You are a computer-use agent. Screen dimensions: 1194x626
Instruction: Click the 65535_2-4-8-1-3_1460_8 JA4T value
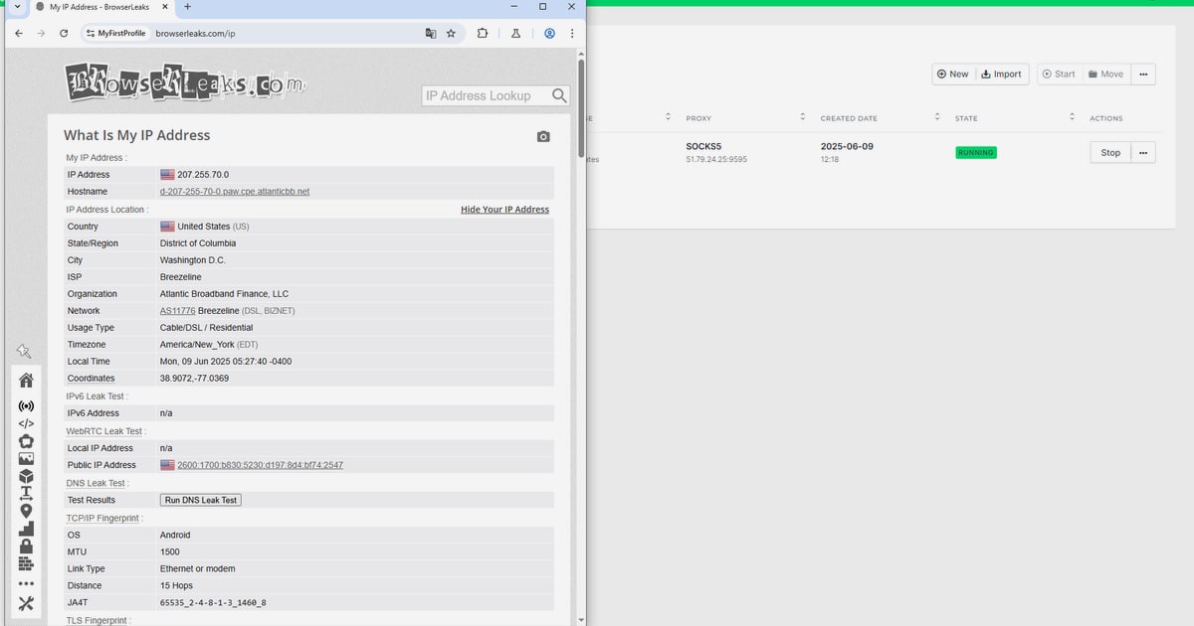[213, 603]
